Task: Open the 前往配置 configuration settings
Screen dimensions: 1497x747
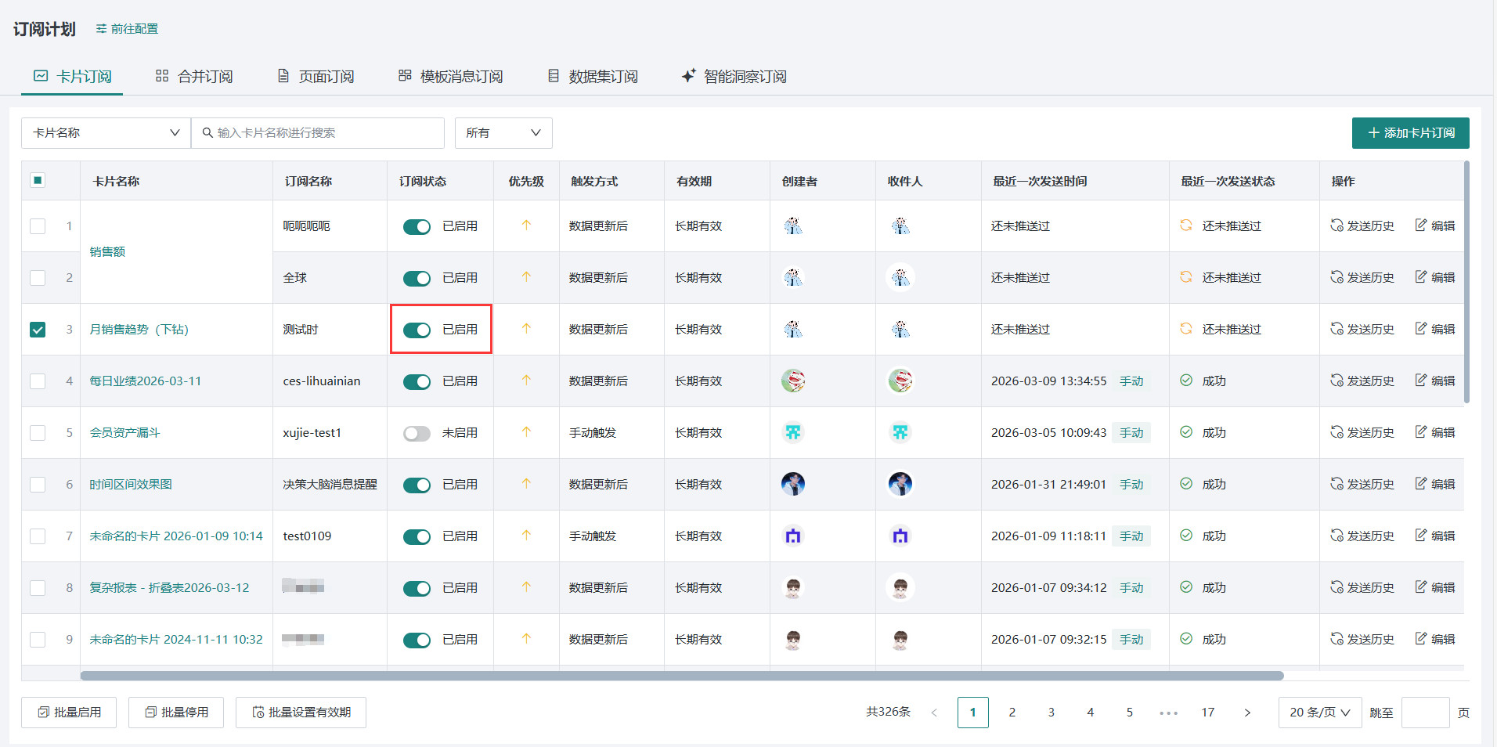Action: (125, 28)
